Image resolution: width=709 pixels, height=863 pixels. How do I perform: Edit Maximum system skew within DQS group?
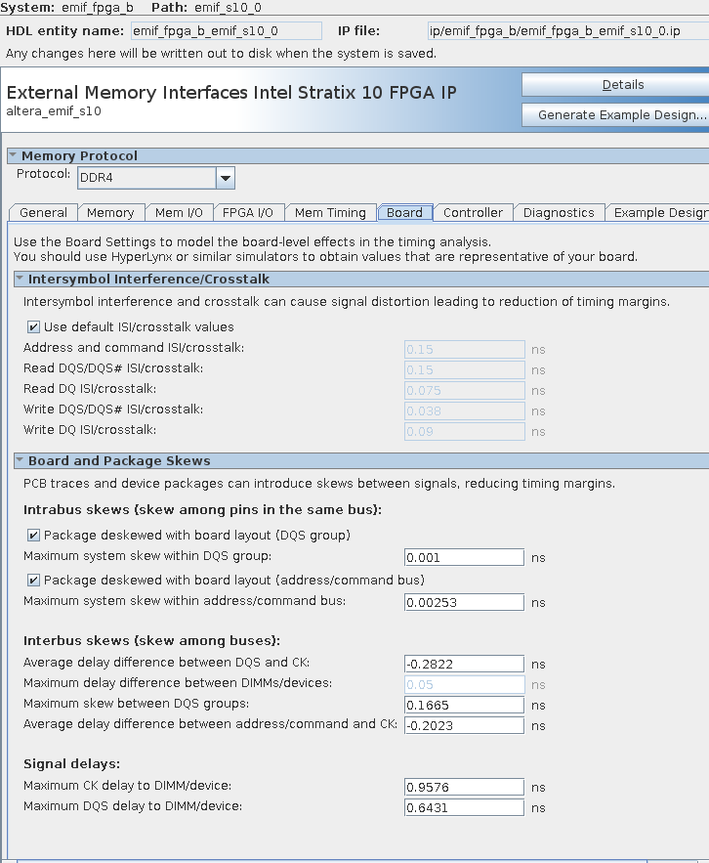tap(464, 557)
